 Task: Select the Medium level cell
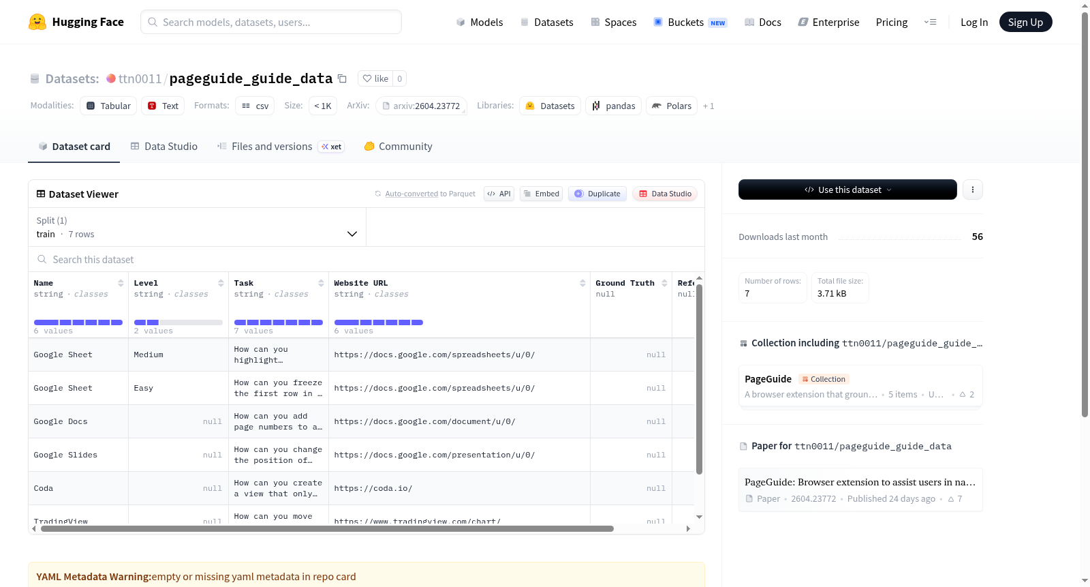pyautogui.click(x=178, y=355)
